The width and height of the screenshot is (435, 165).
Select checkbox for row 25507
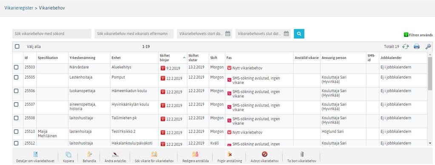[16, 104]
